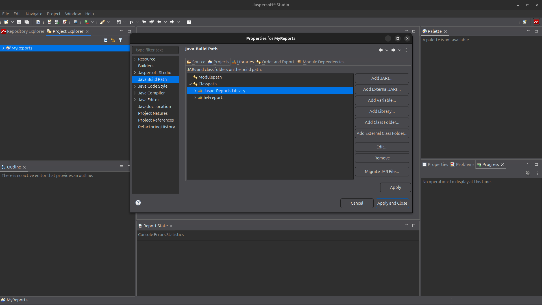Click the binary file toolbar icon
The width and height of the screenshot is (542, 305).
pos(38,22)
